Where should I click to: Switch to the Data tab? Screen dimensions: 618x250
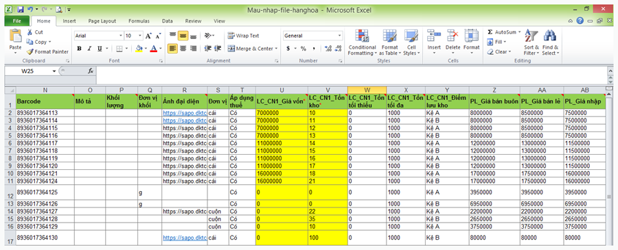click(x=167, y=21)
